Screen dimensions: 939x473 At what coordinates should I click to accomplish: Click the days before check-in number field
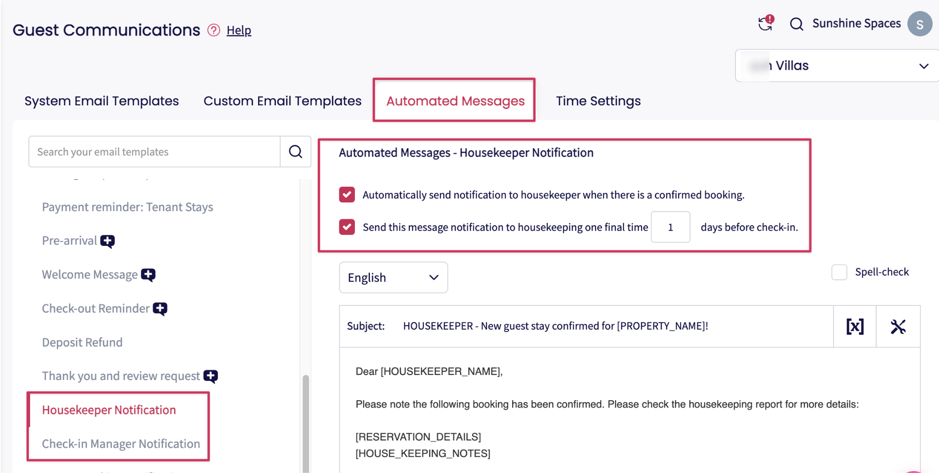(670, 227)
